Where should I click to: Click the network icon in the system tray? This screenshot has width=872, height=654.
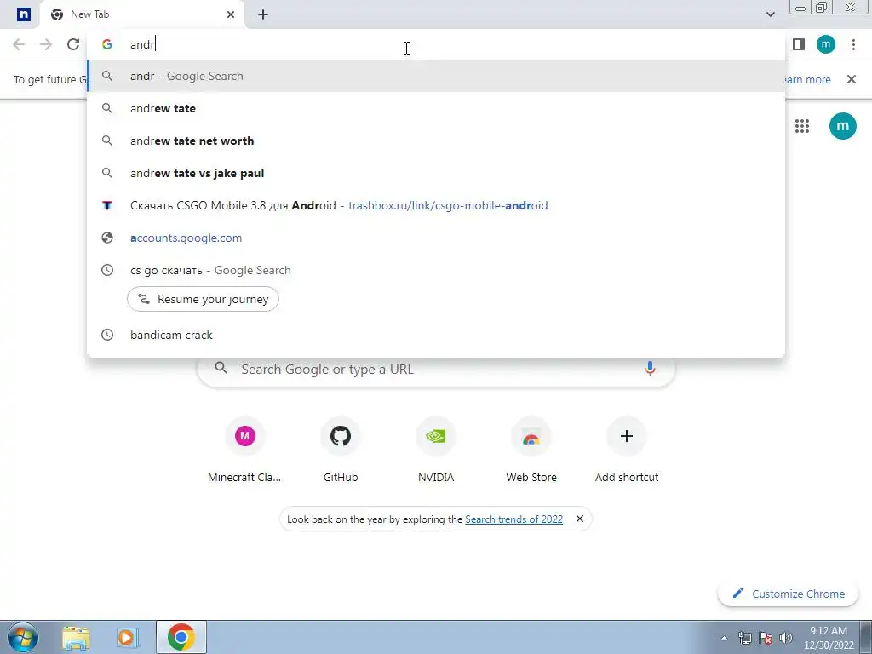[x=744, y=638]
